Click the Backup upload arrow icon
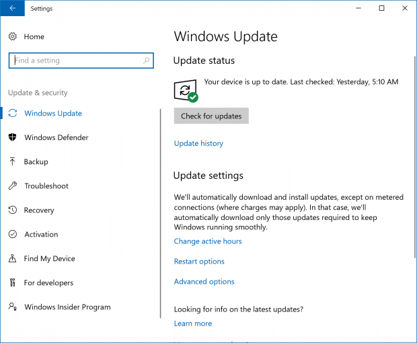The height and width of the screenshot is (343, 417). pyautogui.click(x=13, y=161)
